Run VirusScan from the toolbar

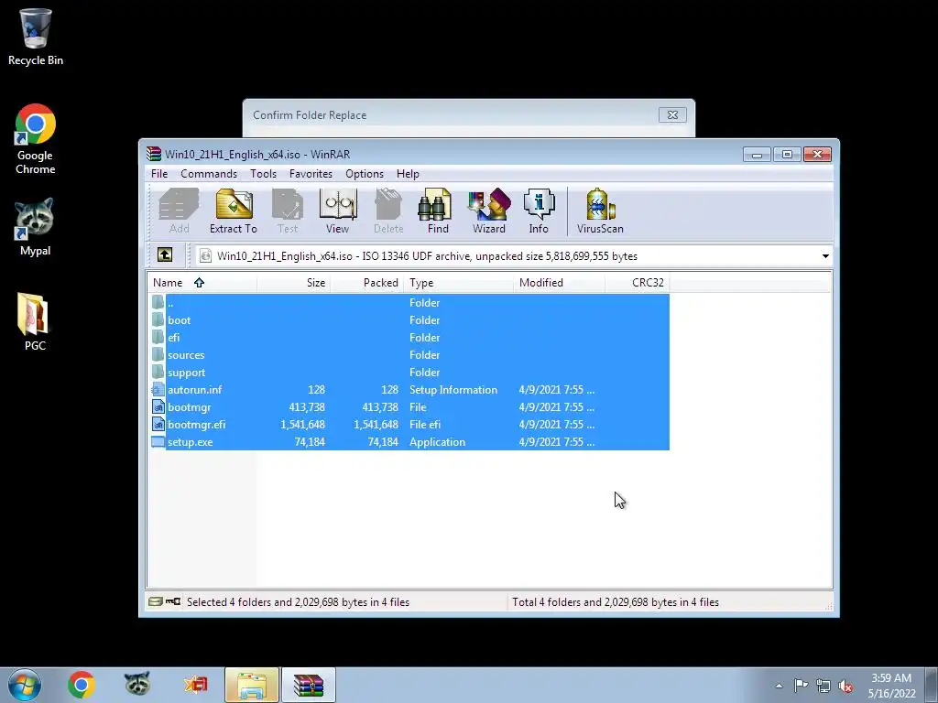[x=600, y=211]
